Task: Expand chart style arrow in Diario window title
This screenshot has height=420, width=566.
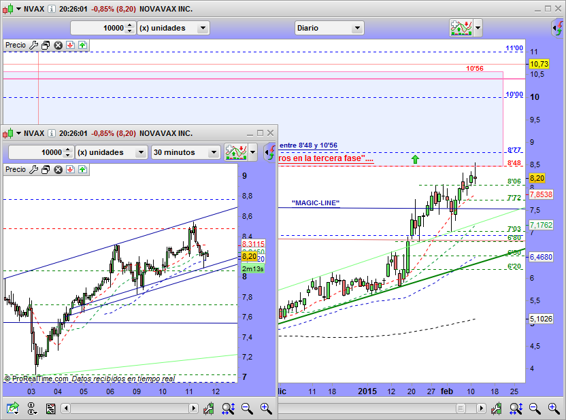Action: coord(18,9)
